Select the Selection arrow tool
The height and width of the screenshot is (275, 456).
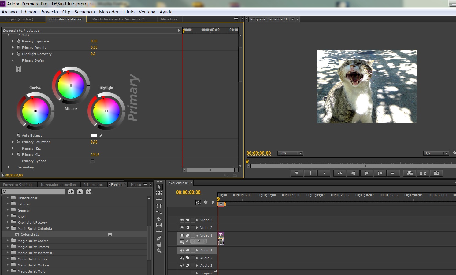(159, 187)
